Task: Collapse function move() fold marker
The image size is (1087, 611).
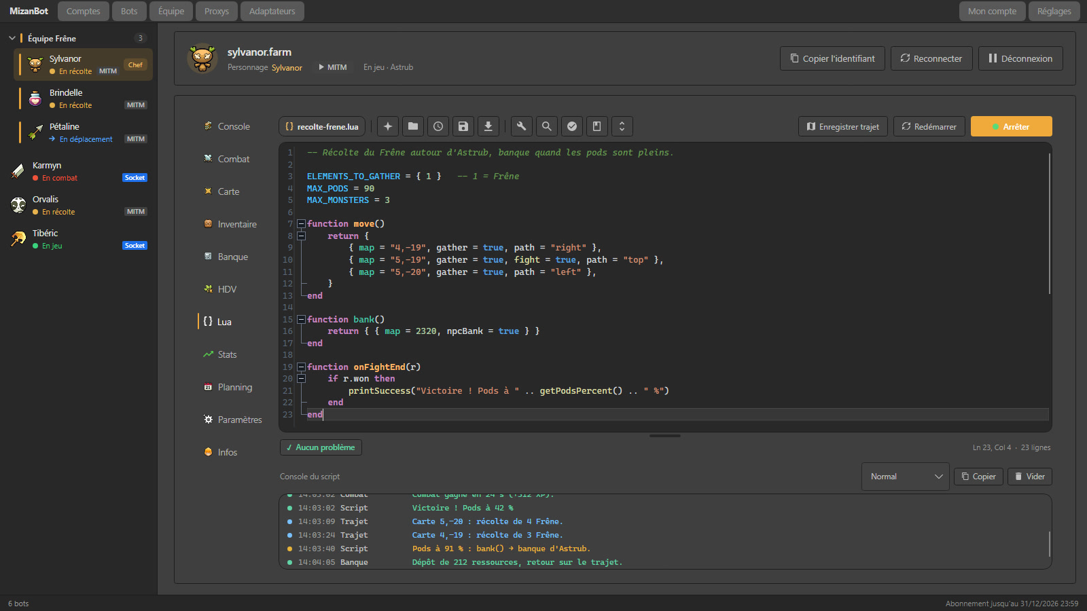Action: pos(301,224)
